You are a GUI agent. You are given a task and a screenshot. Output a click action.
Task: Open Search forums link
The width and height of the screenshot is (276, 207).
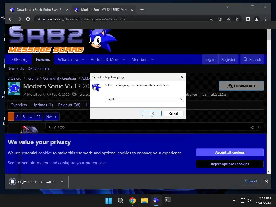39,69
